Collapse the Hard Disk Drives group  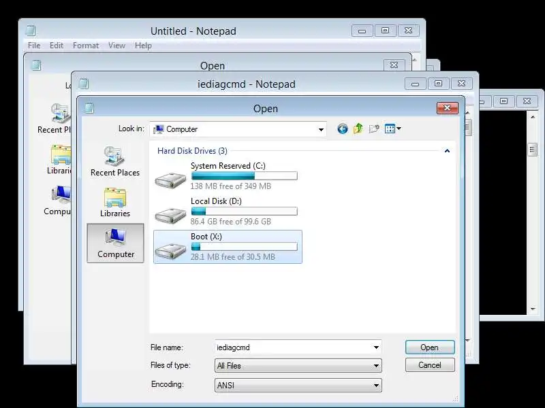click(447, 151)
